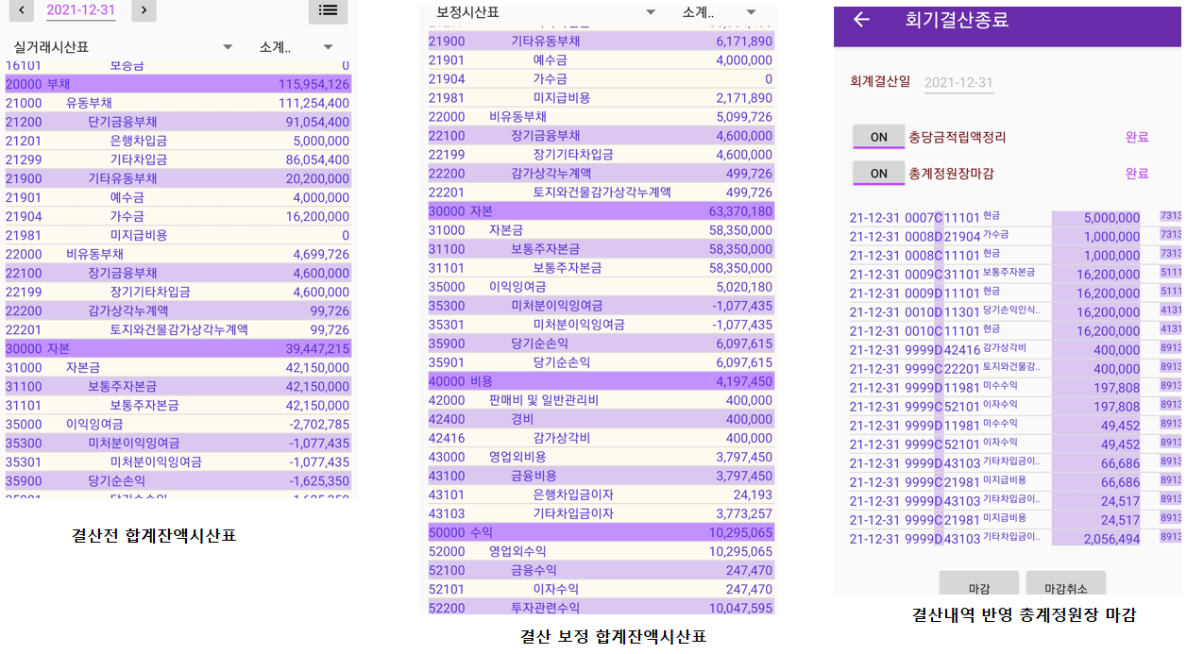Open date 2021-12-31 picker in left panel
The image size is (1187, 654).
[81, 10]
